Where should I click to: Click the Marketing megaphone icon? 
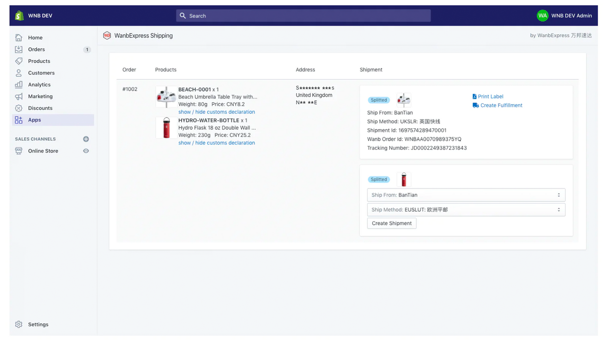(18, 96)
